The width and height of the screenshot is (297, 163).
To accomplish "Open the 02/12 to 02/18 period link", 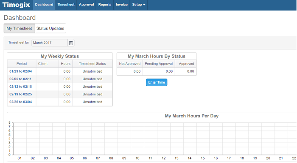I will [21, 87].
